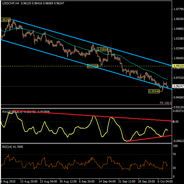Click the RSI scale level 30

[174, 168]
